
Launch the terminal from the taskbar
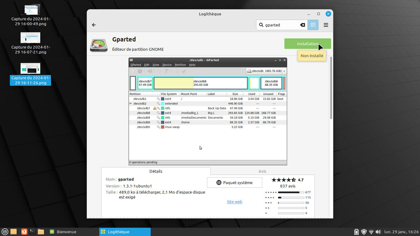pyautogui.click(x=33, y=232)
